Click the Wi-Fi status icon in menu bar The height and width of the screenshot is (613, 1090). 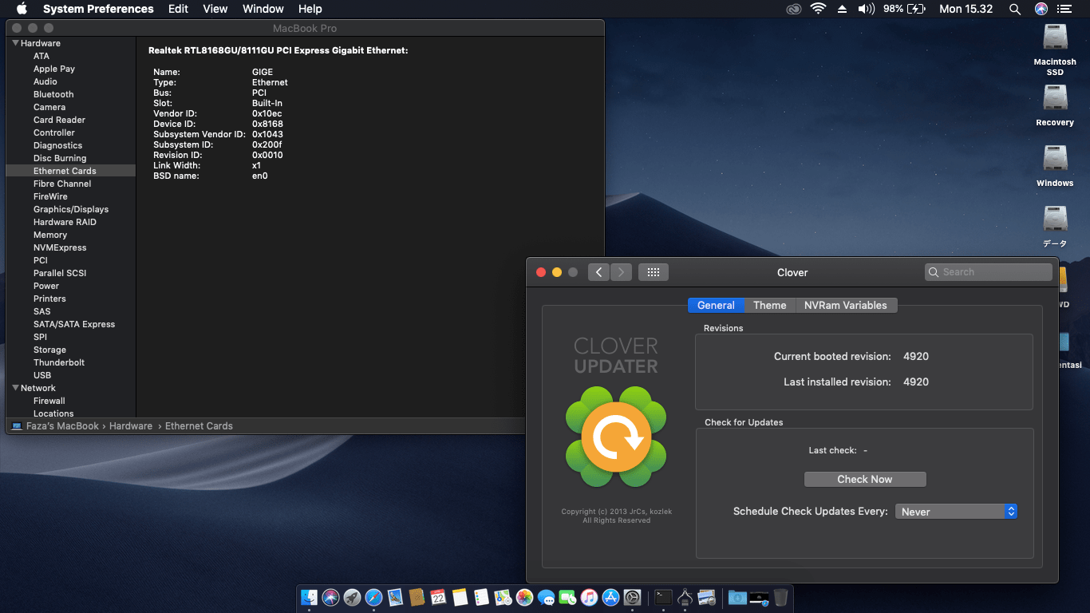[x=818, y=9]
